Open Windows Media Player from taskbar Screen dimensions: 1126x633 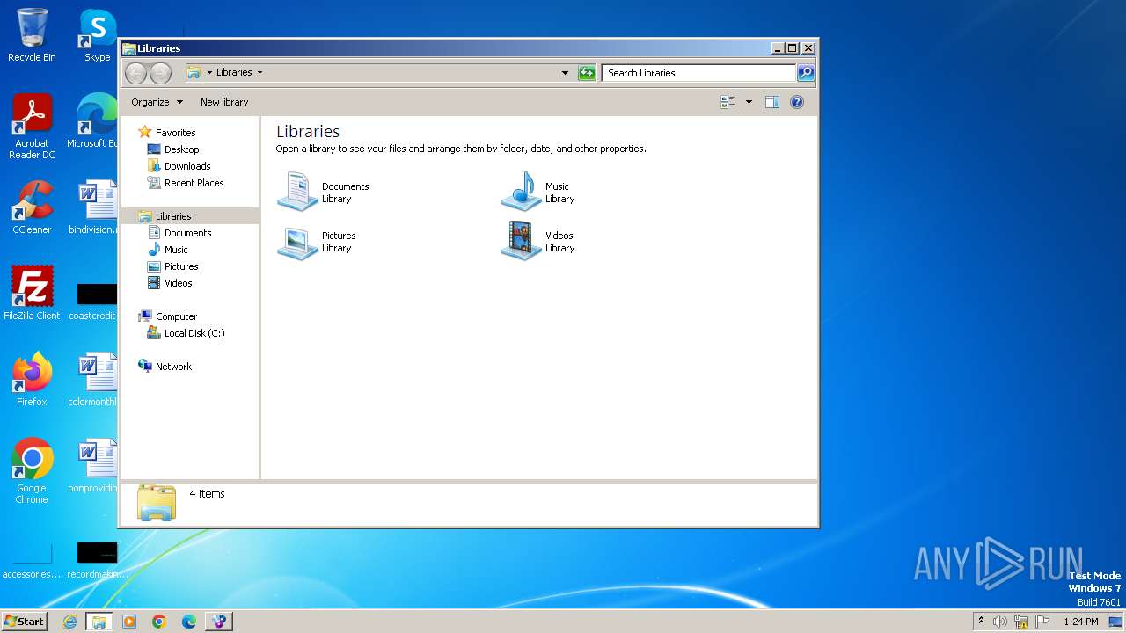click(129, 622)
